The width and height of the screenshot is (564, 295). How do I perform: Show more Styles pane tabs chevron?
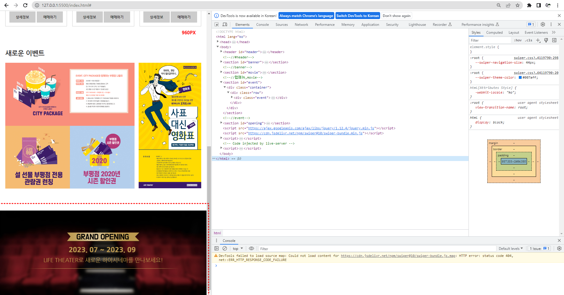[x=554, y=33]
